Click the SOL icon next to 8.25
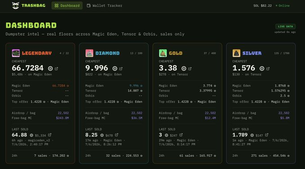Image resolution: width=305 pixels, height=169 pixels. (x=102, y=135)
